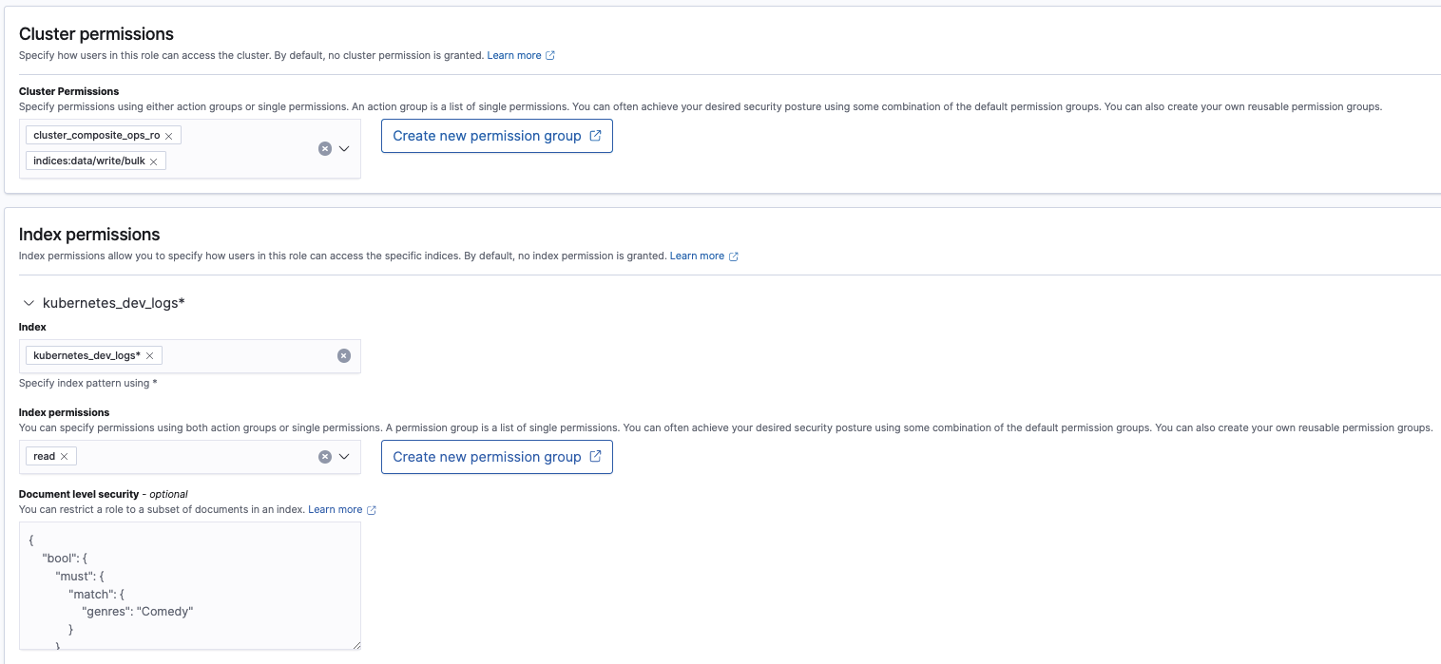Viewport: 1441px width, 664px height.
Task: Clear all cluster permissions with the clear icon
Action: tap(325, 148)
